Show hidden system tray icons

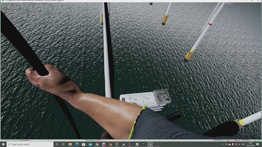(223, 144)
